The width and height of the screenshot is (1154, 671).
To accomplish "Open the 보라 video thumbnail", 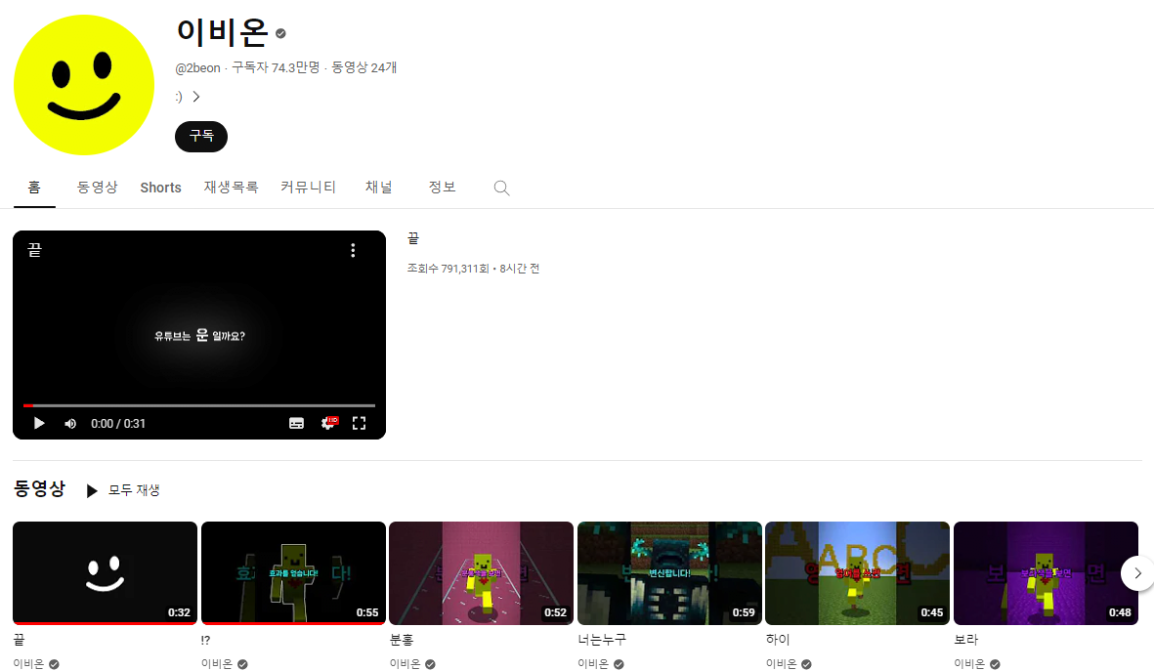I will (1046, 573).
